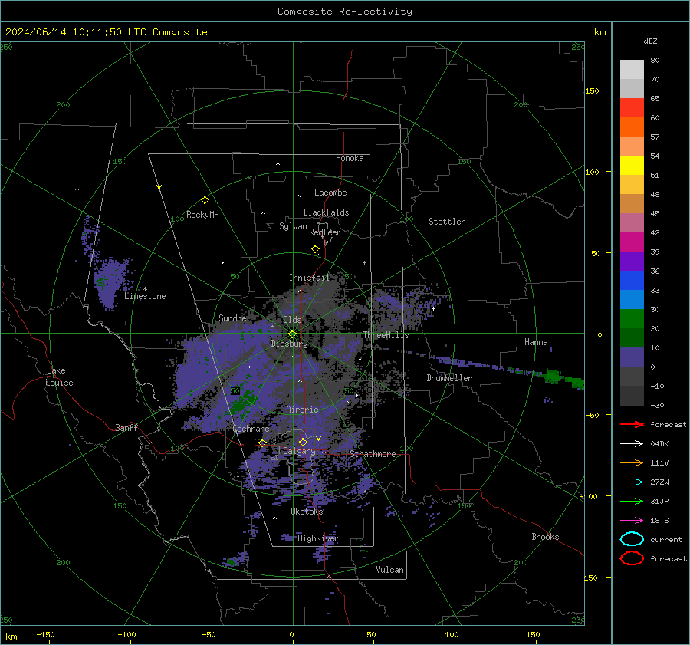Click the red forecast ellipse icon
690x645 pixels.
pos(632,558)
